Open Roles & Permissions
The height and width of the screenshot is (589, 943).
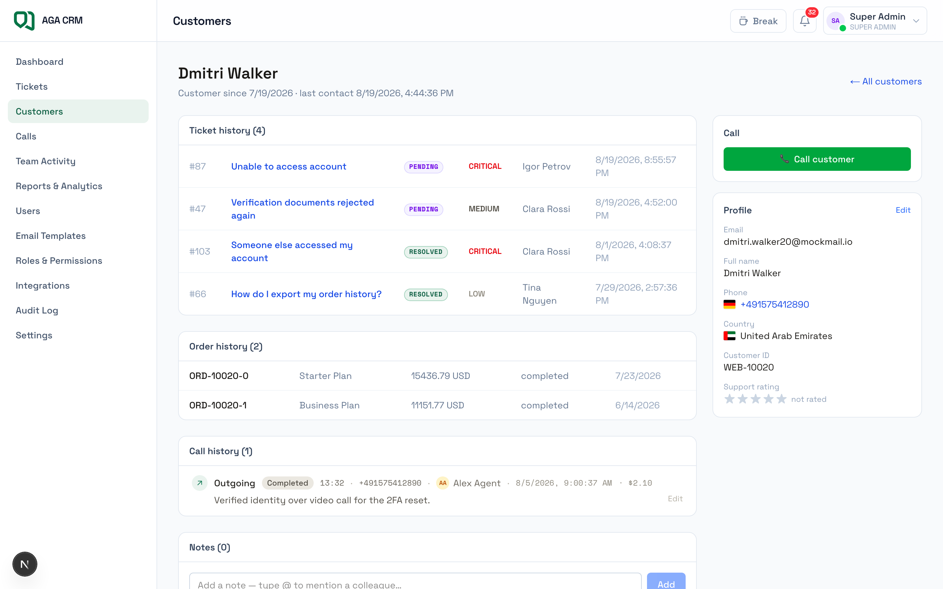point(78,260)
